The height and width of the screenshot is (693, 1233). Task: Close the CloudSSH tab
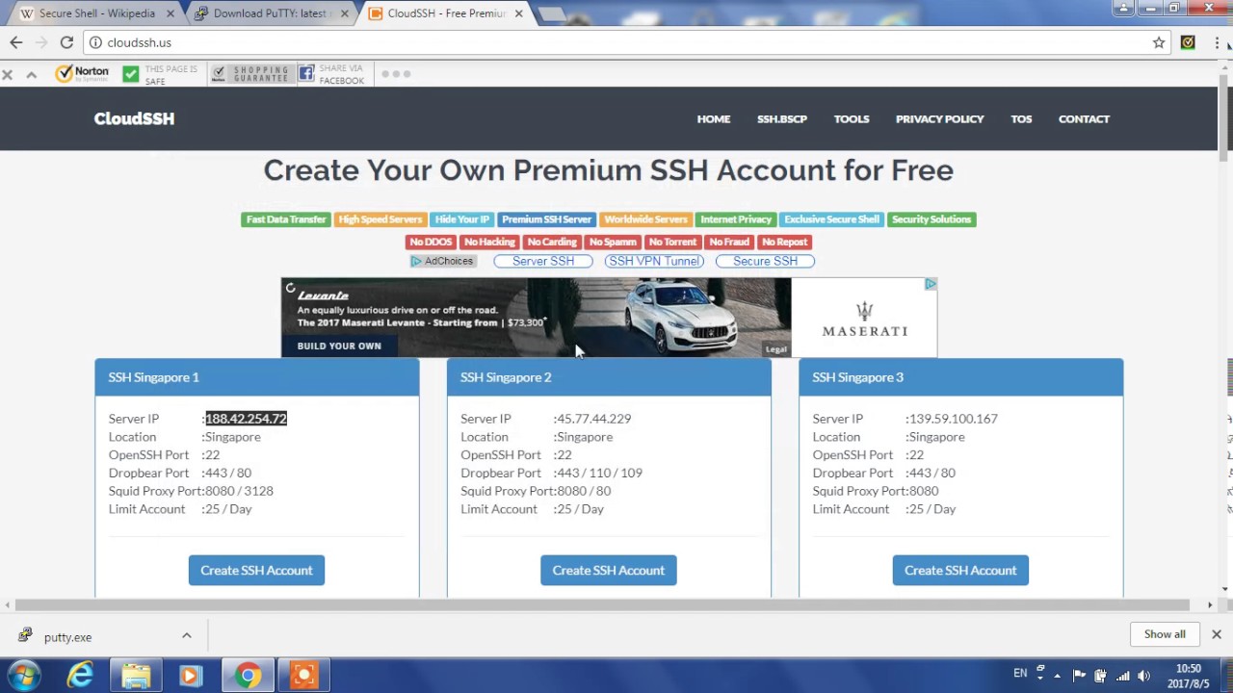[518, 13]
